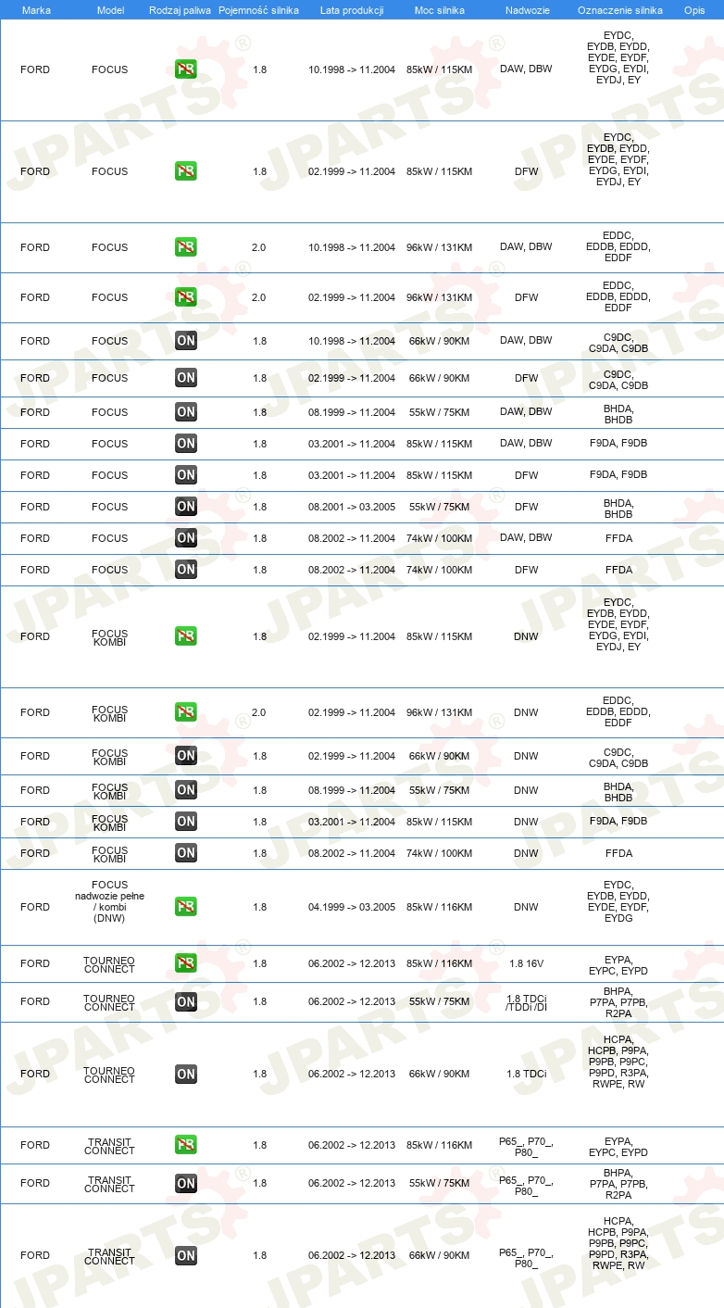Click the ON icon for Tourneo Connect 55kW / 75KM

click(x=186, y=1001)
